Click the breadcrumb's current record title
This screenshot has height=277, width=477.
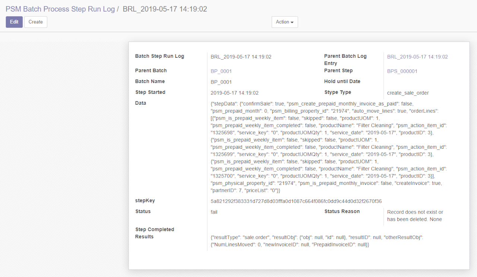tap(165, 9)
